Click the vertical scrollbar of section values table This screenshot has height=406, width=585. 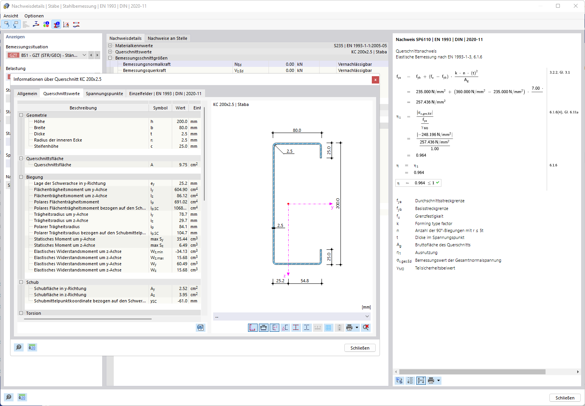[x=204, y=155]
